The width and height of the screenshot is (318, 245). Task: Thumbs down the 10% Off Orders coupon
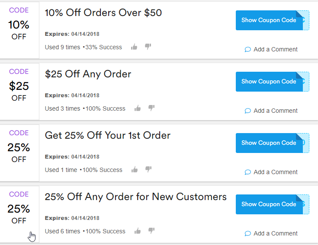click(148, 47)
